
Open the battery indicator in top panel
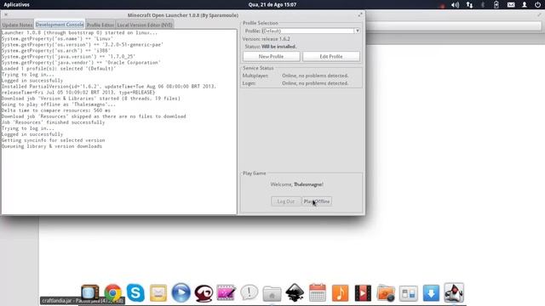point(496,5)
